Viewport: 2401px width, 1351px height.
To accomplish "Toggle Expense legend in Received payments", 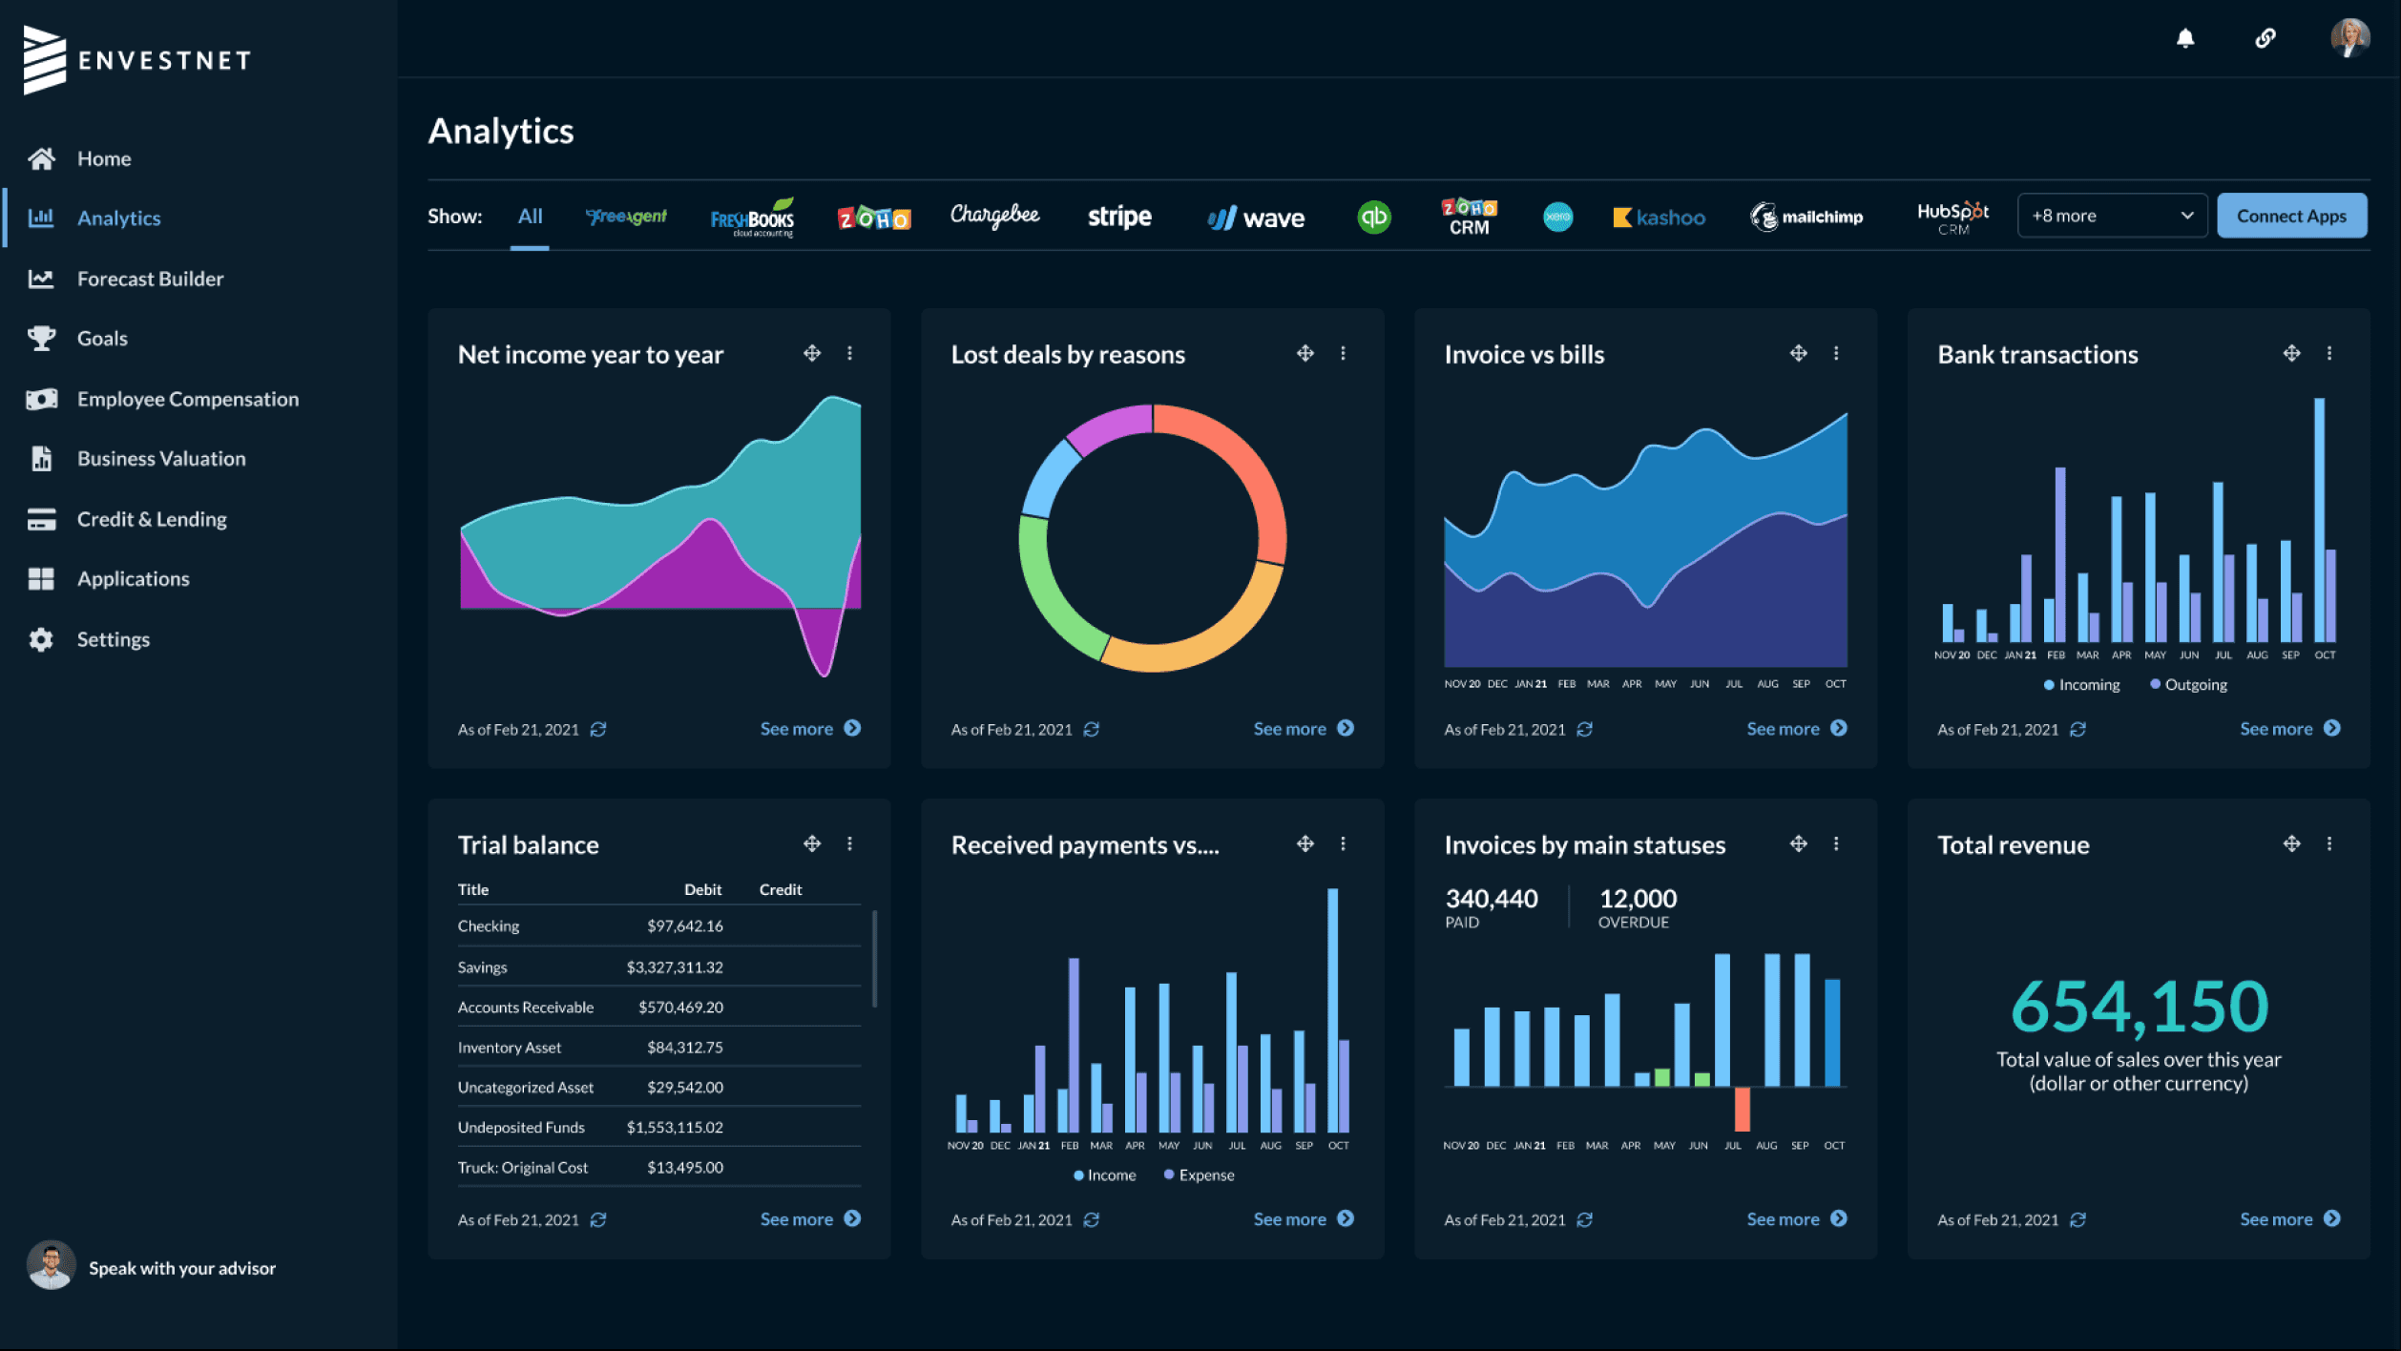I will pos(1199,1174).
